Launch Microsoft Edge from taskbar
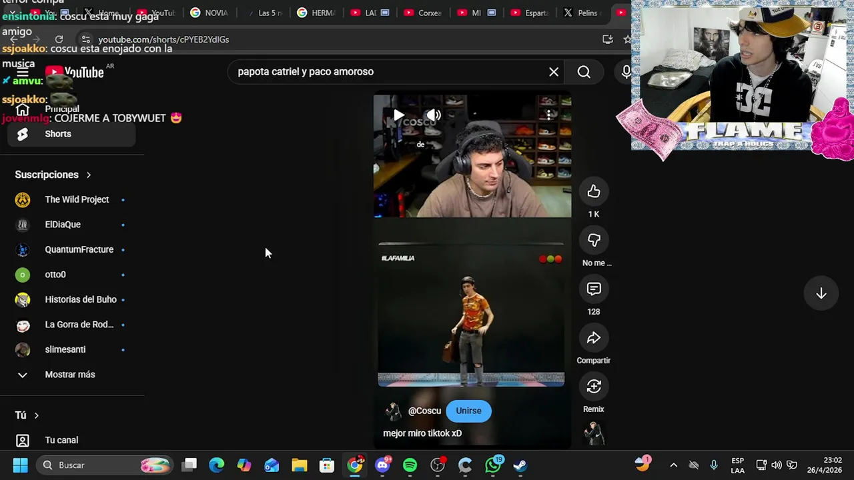The height and width of the screenshot is (480, 854). click(217, 465)
